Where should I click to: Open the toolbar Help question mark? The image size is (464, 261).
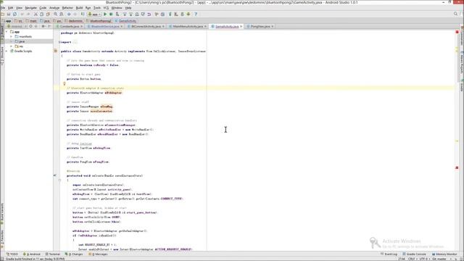[x=196, y=14]
